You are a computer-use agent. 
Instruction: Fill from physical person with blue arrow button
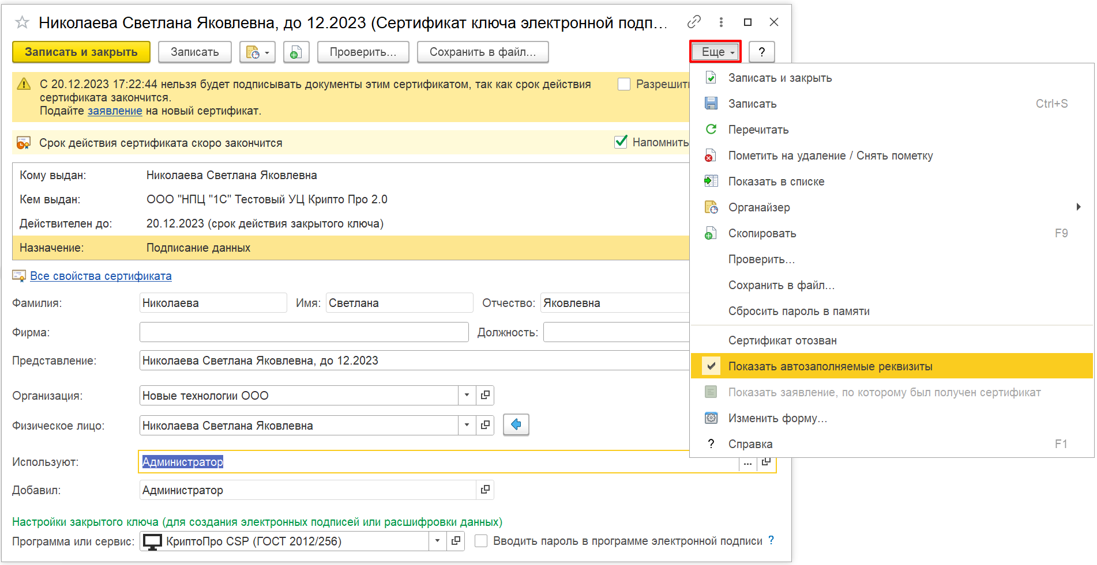tap(516, 425)
